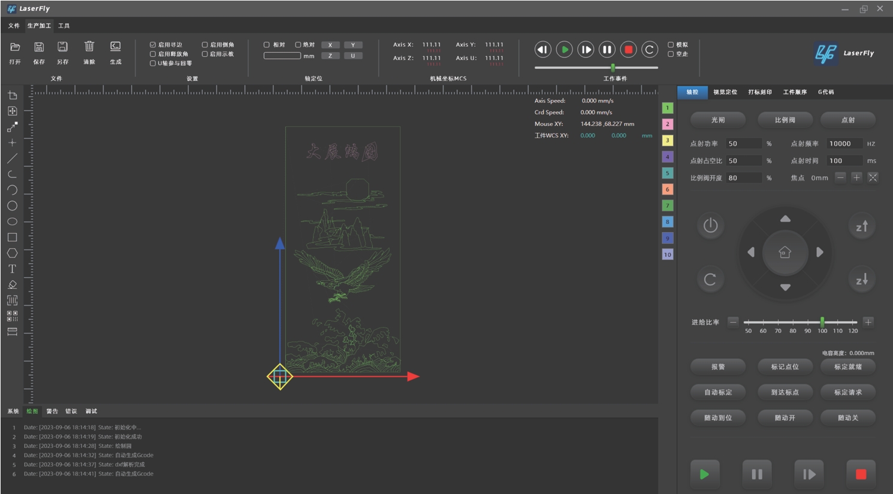The width and height of the screenshot is (893, 494).
Task: Select the rectangle drawing tool
Action: click(12, 237)
